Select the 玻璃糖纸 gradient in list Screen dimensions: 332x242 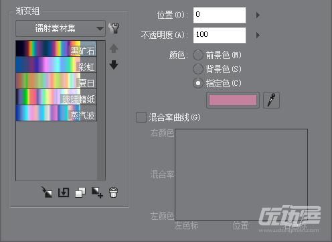point(56,97)
